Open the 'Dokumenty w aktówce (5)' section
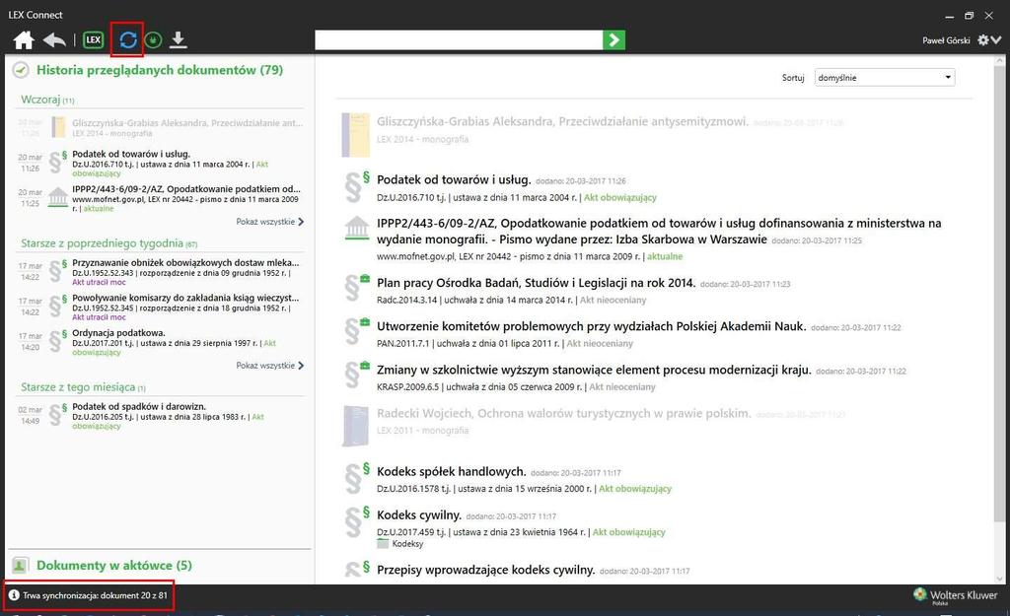This screenshot has height=616, width=1010. (x=114, y=565)
